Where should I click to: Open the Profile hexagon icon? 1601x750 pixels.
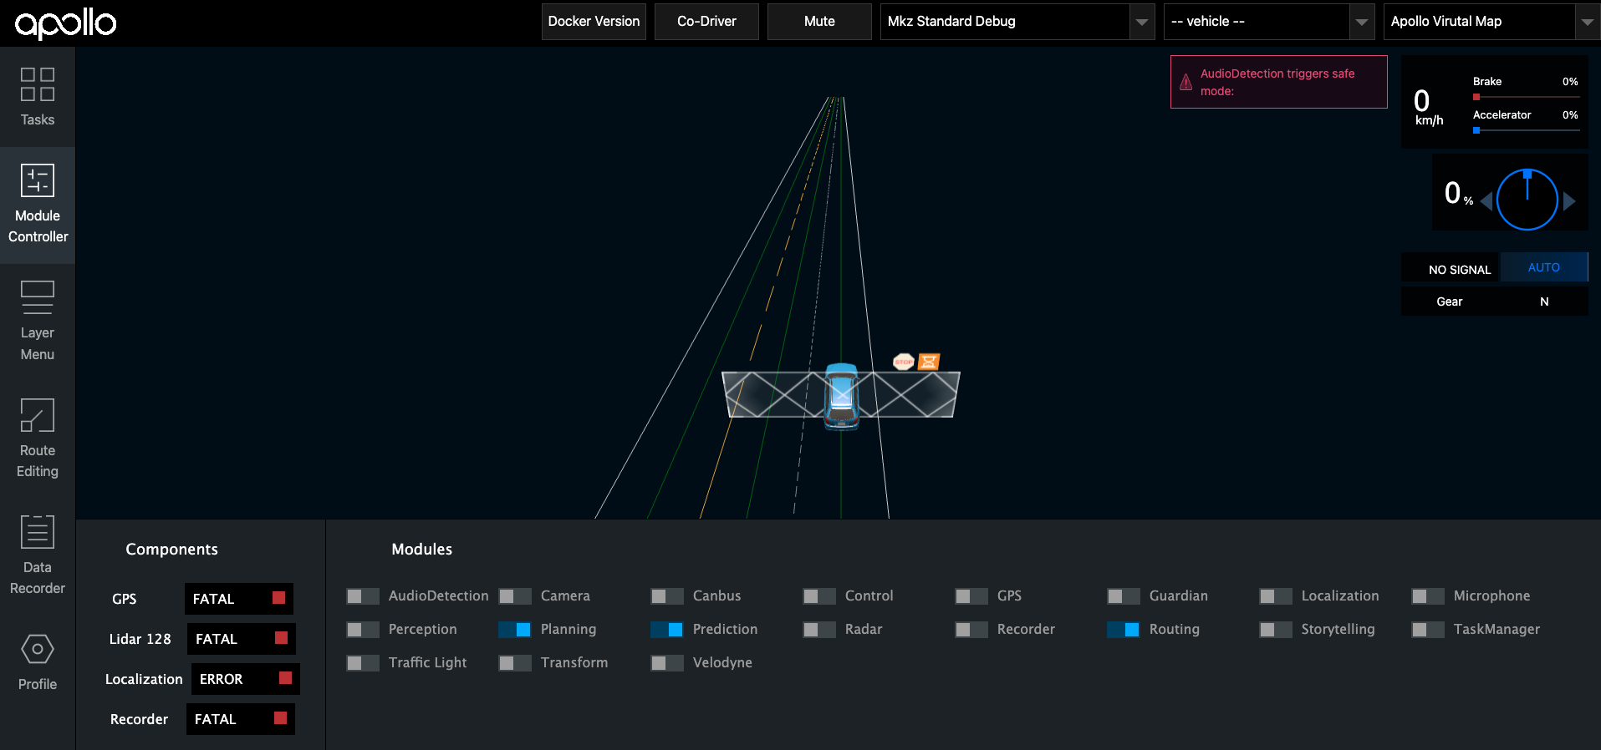click(38, 649)
